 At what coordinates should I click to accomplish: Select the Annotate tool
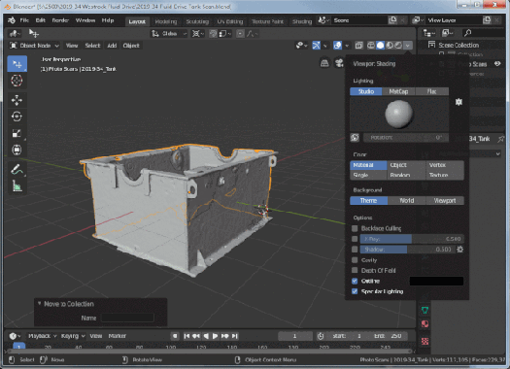click(17, 169)
